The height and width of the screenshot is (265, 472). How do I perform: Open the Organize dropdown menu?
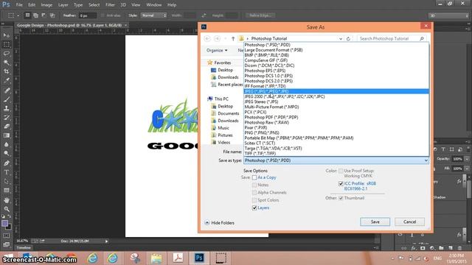coord(217,51)
